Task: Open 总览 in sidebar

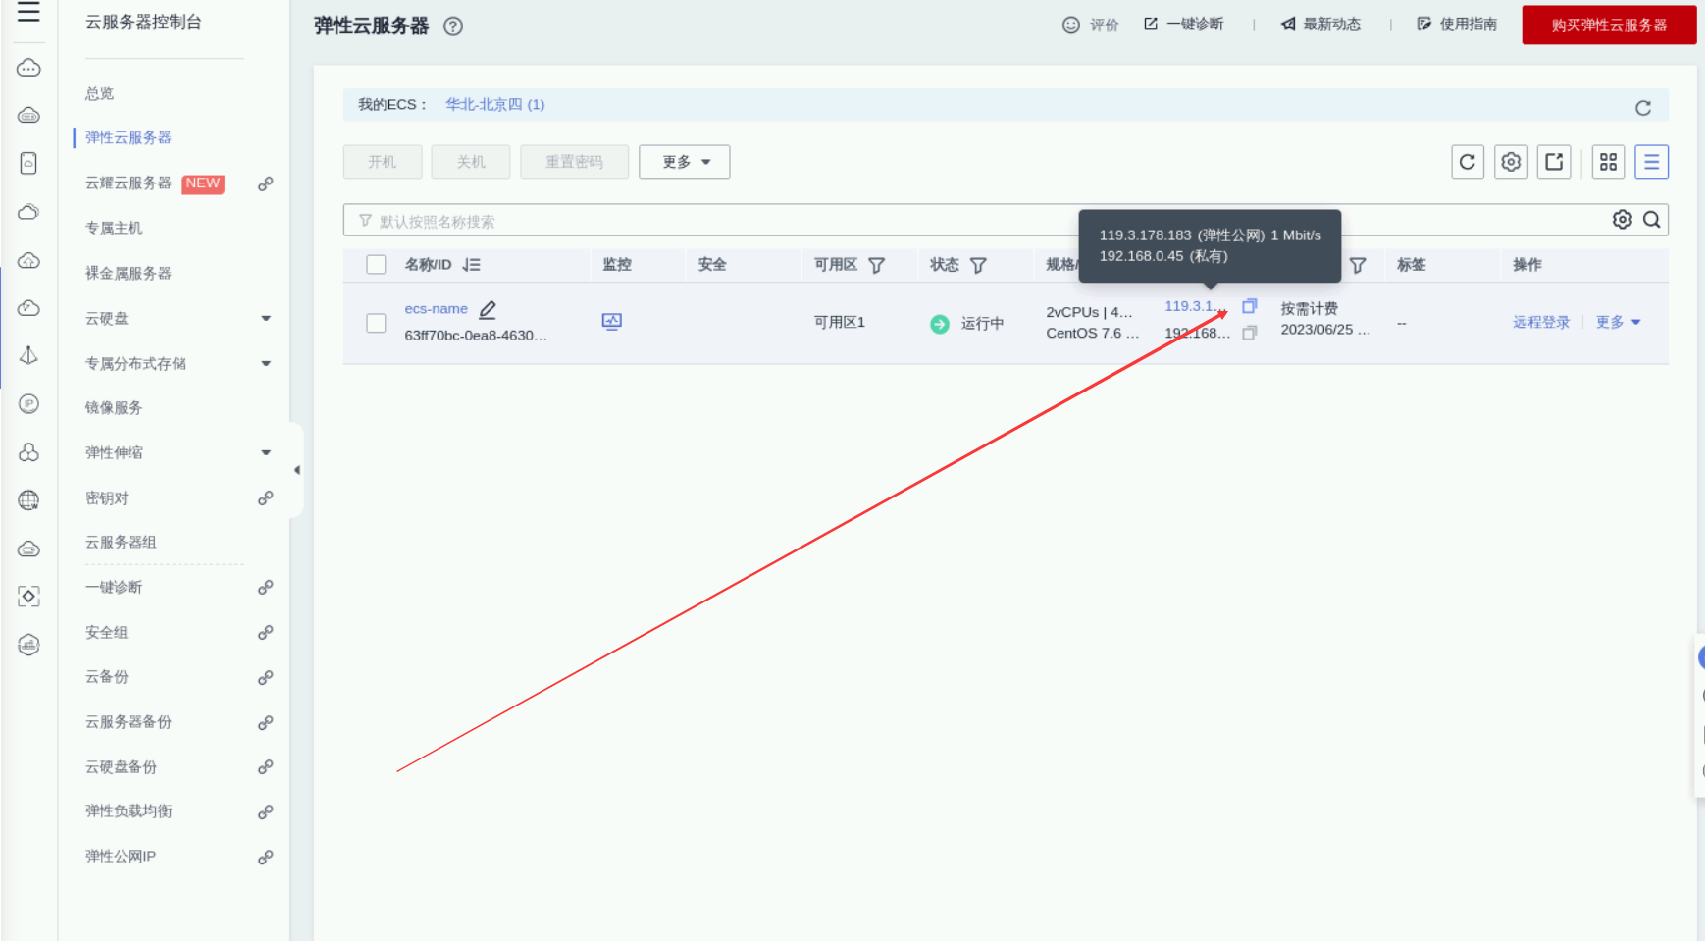Action: 99,93
